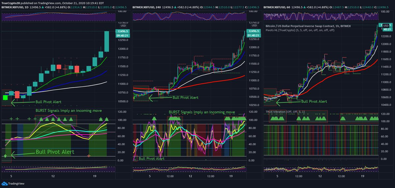
Task: Click the TradingView logo at the bottom left
Action: point(13,184)
